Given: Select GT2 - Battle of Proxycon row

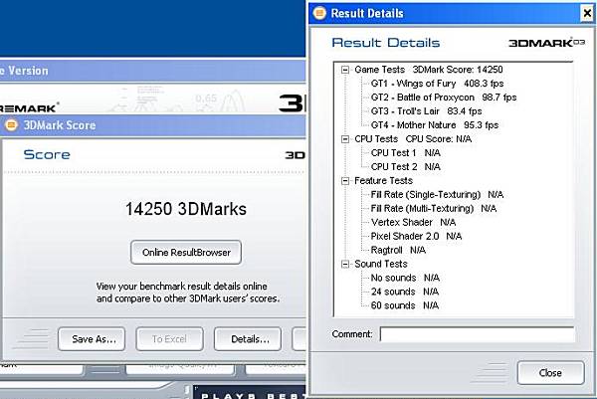Looking at the screenshot, I should 444,98.
